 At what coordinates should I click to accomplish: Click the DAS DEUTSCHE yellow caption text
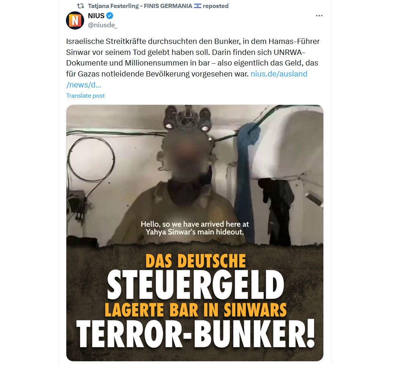pos(196,261)
